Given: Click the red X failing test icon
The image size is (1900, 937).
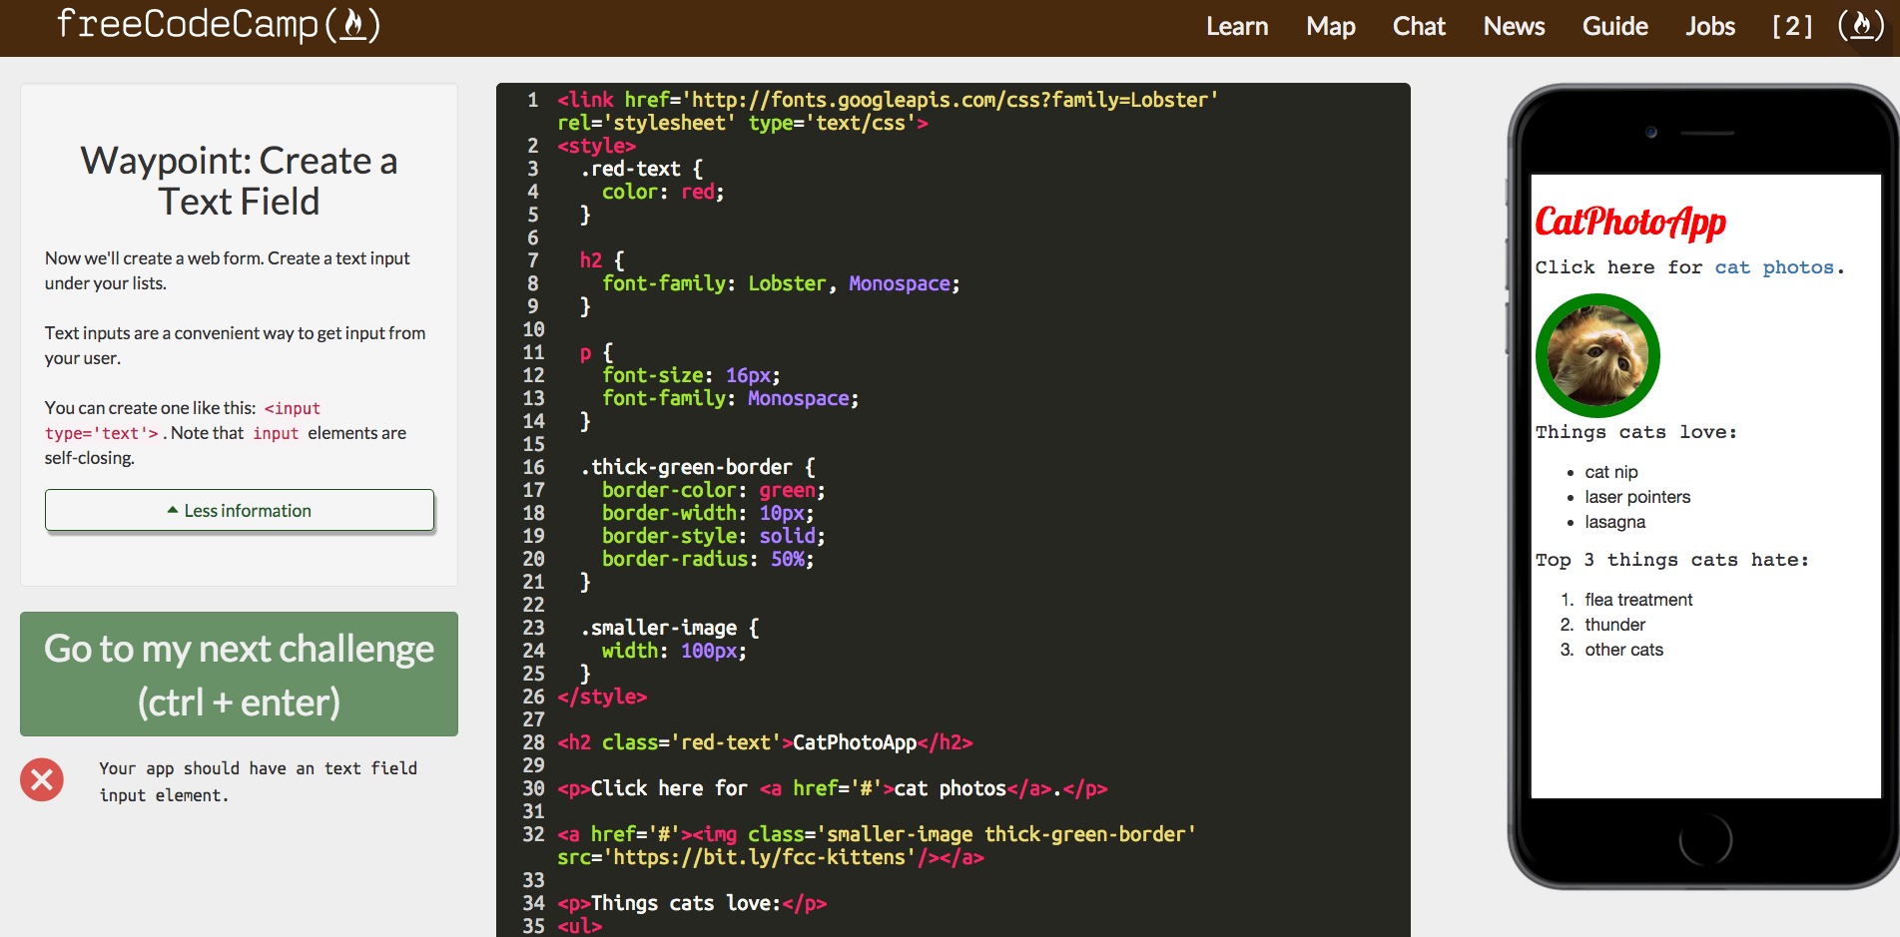Looking at the screenshot, I should pyautogui.click(x=41, y=779).
